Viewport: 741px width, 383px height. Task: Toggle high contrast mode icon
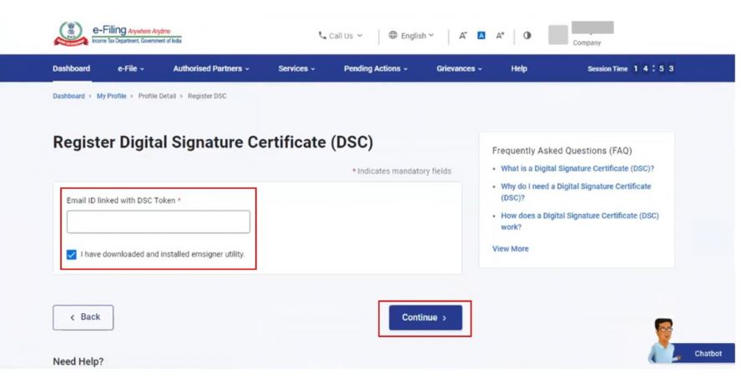(527, 36)
